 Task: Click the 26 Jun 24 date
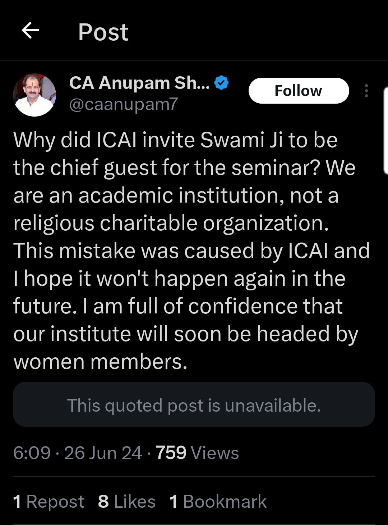(x=103, y=453)
